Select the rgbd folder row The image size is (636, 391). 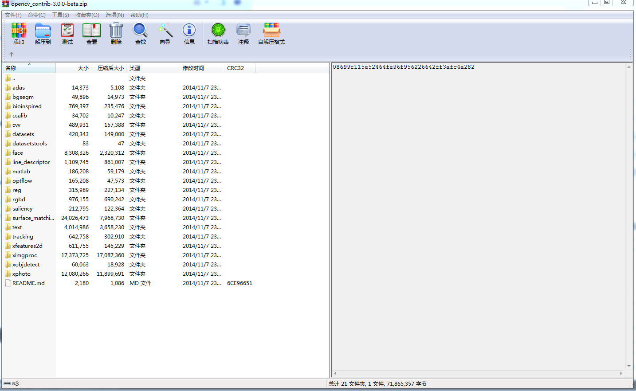click(129, 199)
